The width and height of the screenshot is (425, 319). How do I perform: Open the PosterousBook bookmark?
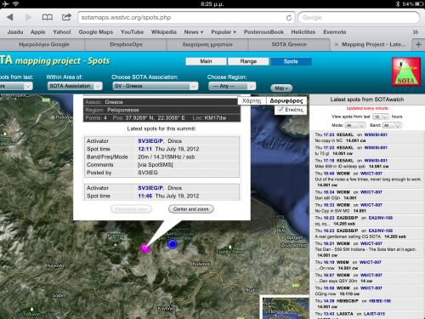click(x=263, y=32)
